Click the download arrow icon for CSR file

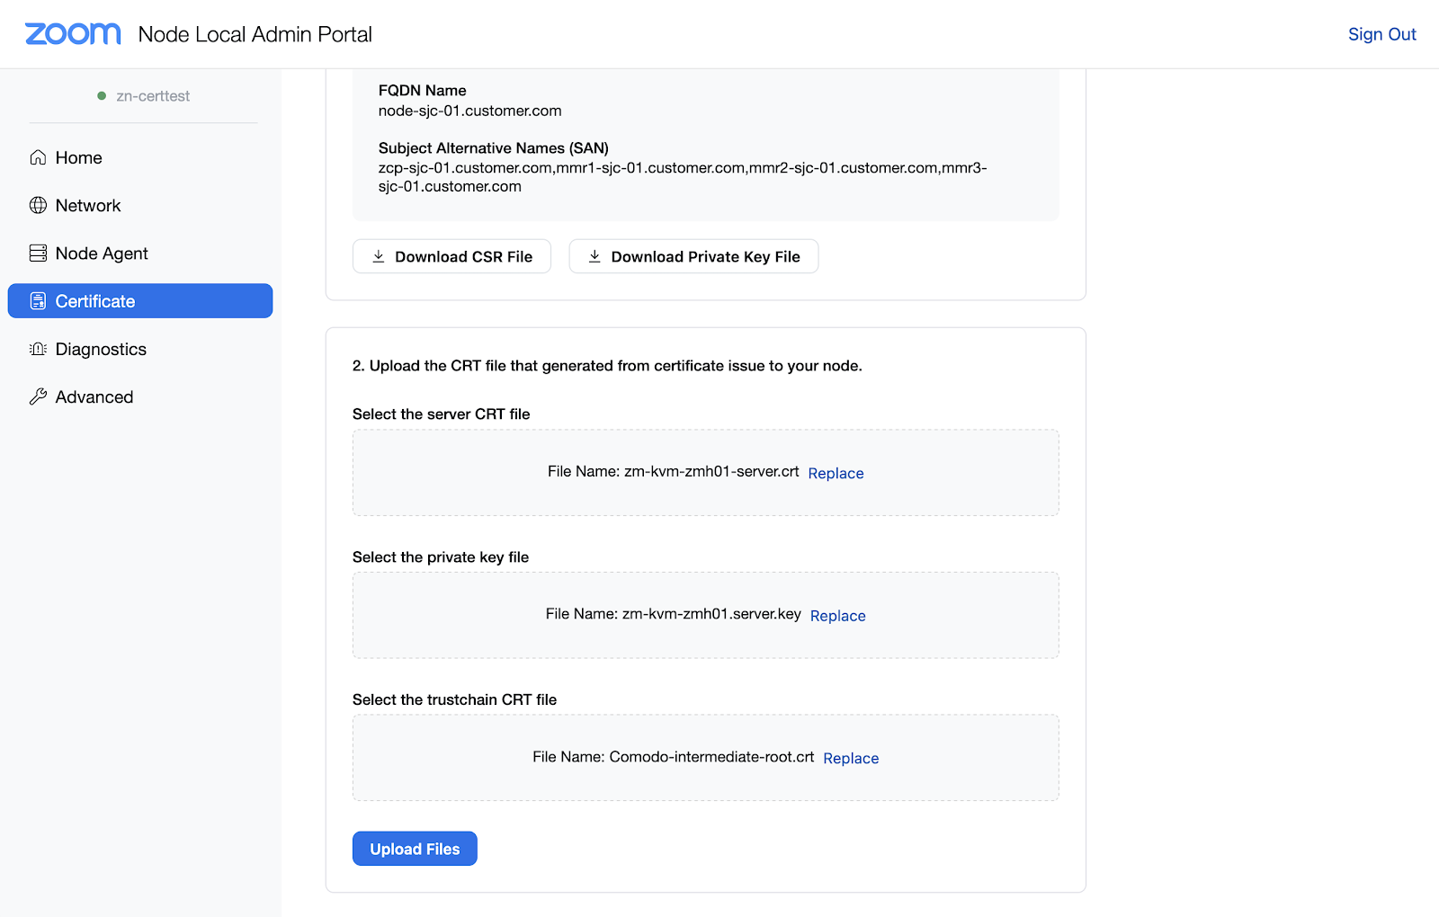click(379, 256)
